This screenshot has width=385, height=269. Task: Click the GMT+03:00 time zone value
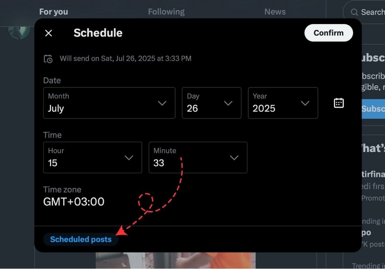(x=73, y=201)
